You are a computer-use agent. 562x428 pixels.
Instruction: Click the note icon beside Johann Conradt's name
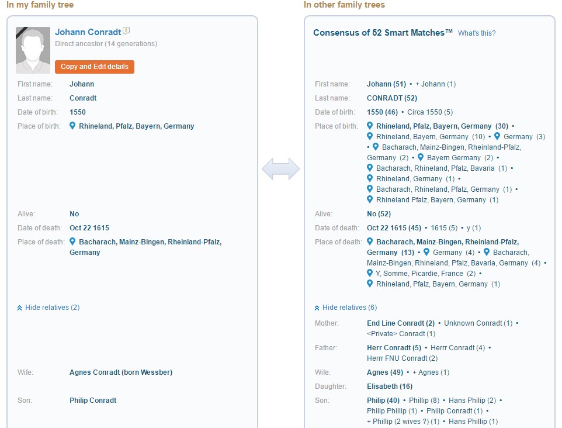(x=127, y=32)
